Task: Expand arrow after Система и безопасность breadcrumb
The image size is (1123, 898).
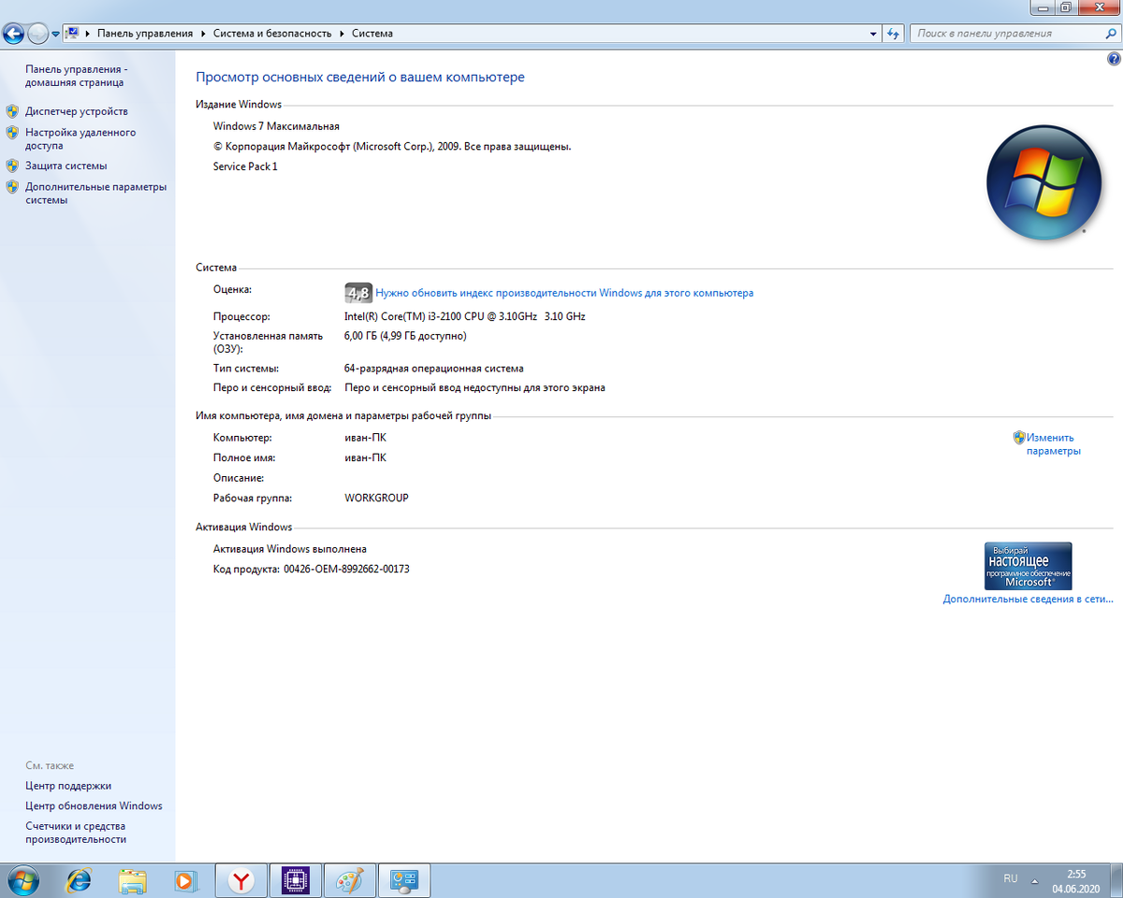Action: pyautogui.click(x=342, y=34)
